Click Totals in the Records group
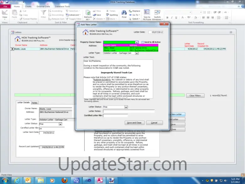Screen dimensions: 245x184 pos(111,11)
